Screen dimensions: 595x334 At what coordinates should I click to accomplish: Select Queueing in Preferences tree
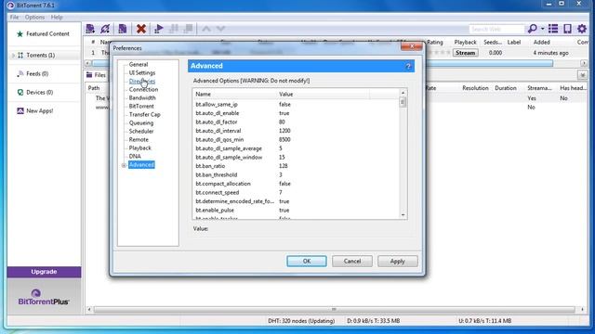141,122
